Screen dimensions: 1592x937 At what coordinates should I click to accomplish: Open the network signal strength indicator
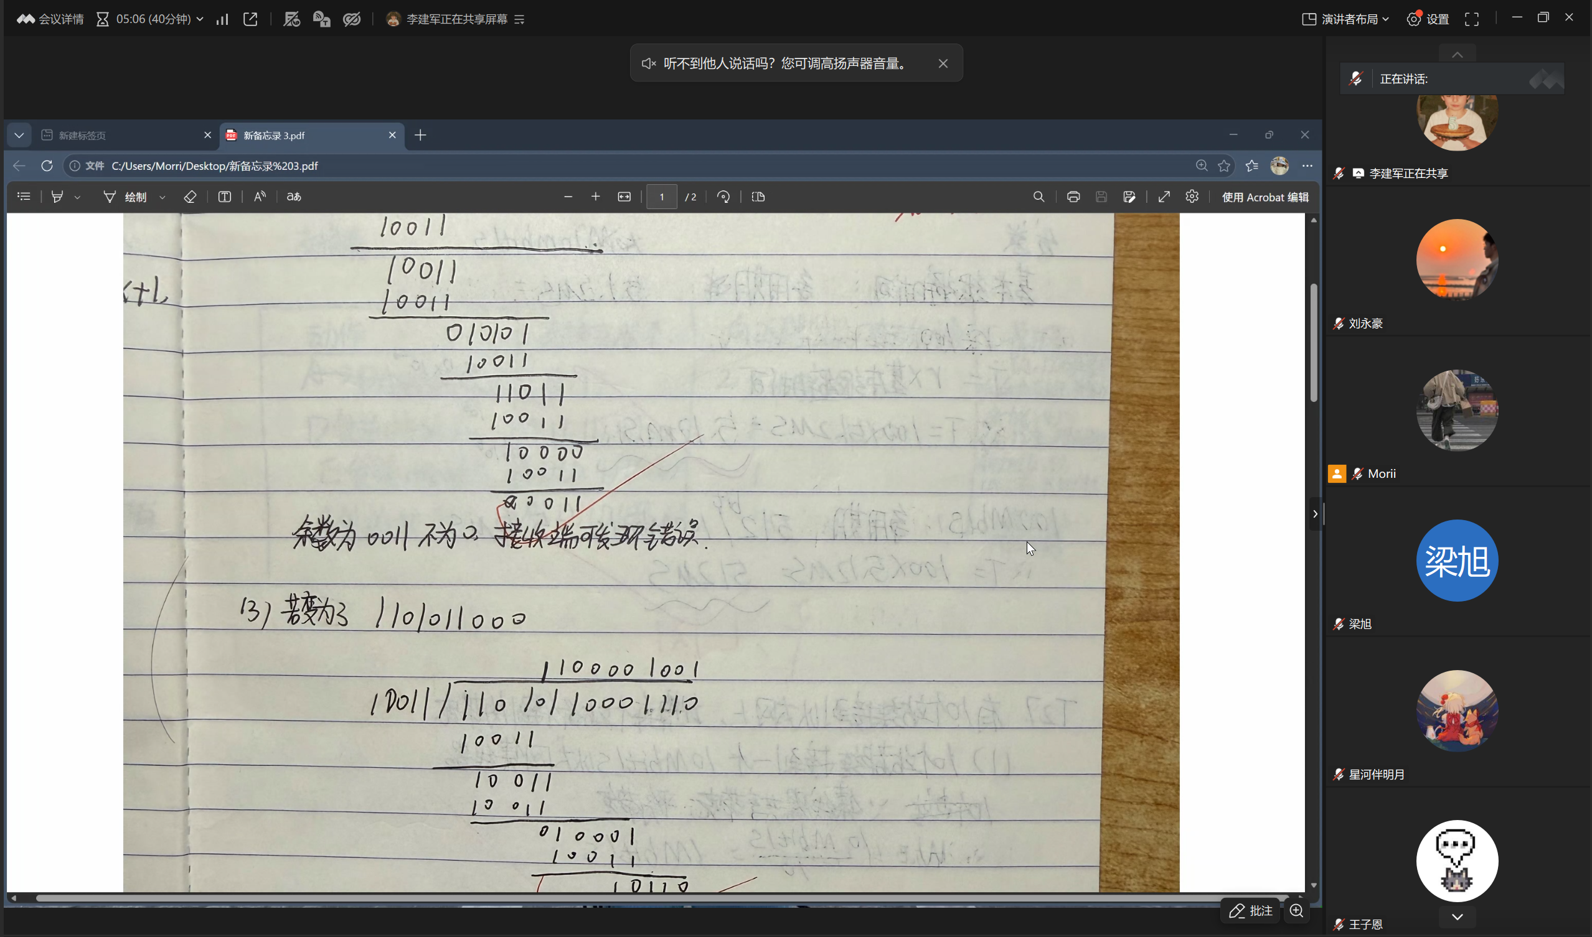[x=222, y=19]
